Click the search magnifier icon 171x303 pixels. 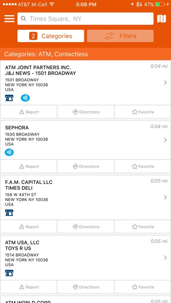tap(24, 19)
